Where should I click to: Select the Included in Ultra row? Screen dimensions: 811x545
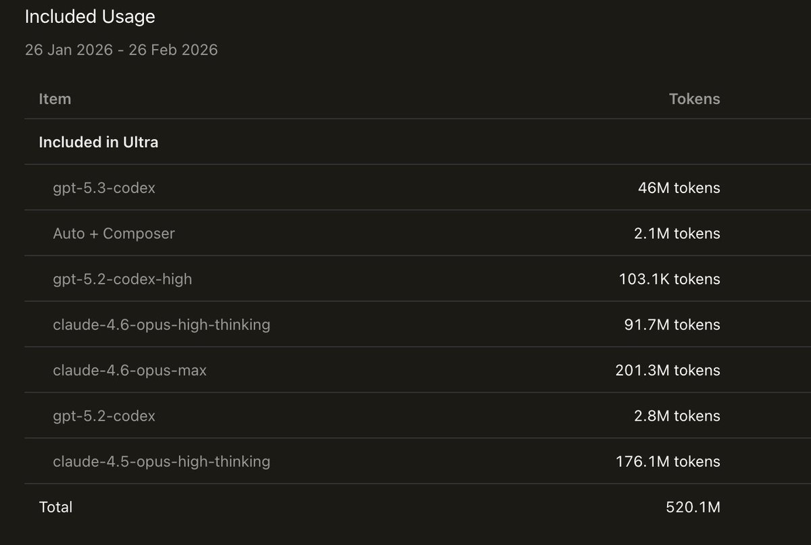(405, 142)
